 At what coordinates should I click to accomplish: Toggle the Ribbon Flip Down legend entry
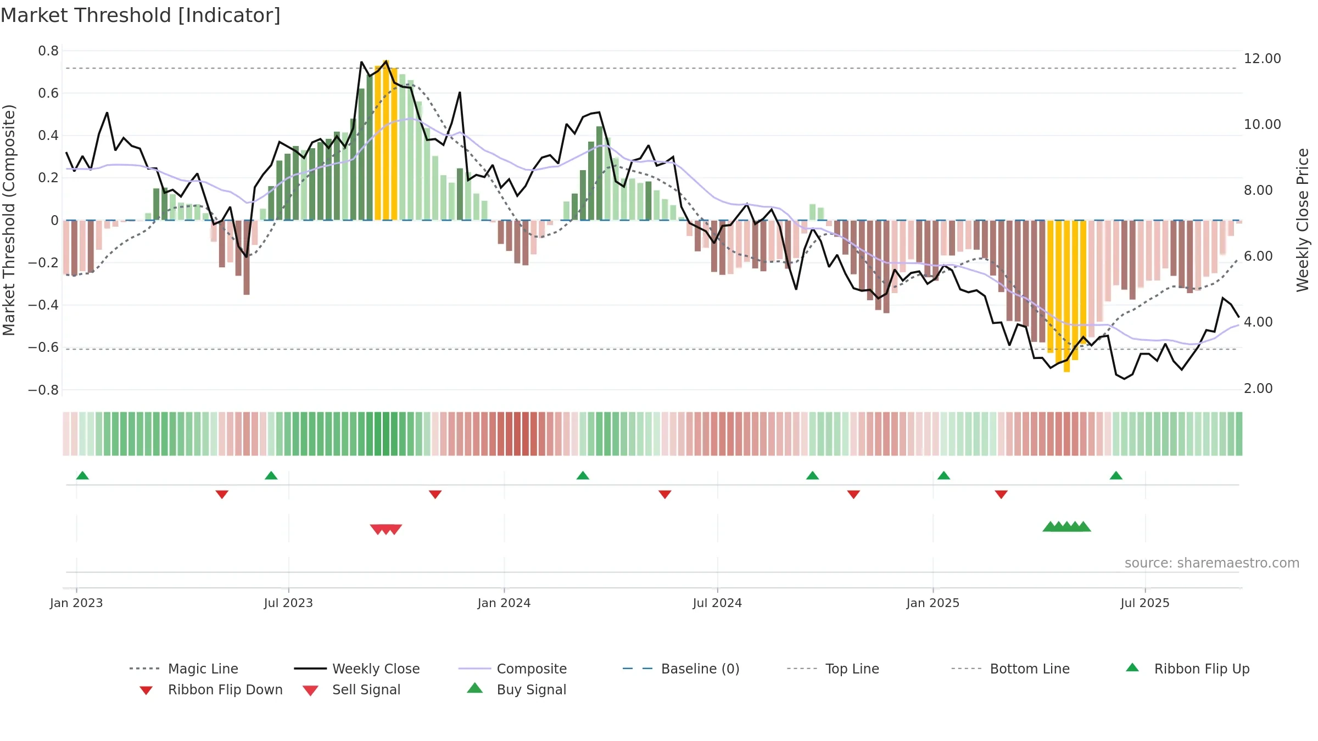point(210,689)
